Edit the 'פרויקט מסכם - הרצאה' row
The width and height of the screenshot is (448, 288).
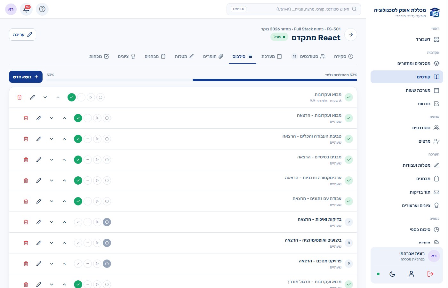(x=39, y=264)
